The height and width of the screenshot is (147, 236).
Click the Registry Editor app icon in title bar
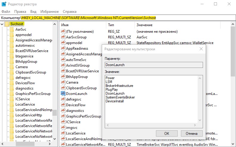(x=4, y=4)
